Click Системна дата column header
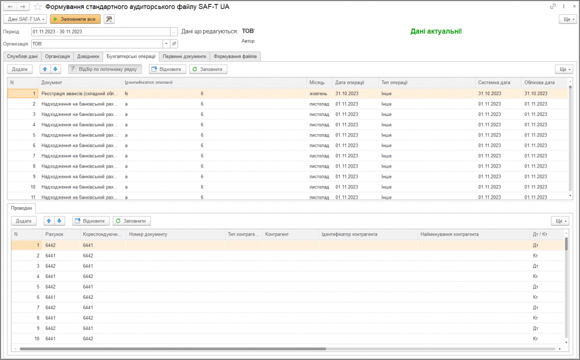The height and width of the screenshot is (360, 580). [x=498, y=83]
